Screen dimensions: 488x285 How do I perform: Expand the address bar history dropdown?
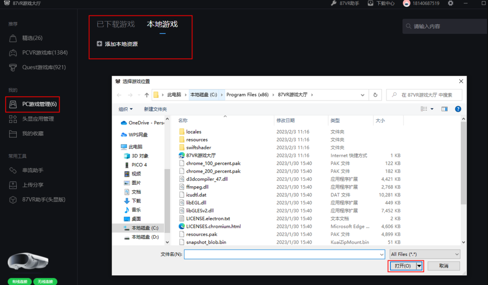tap(363, 95)
